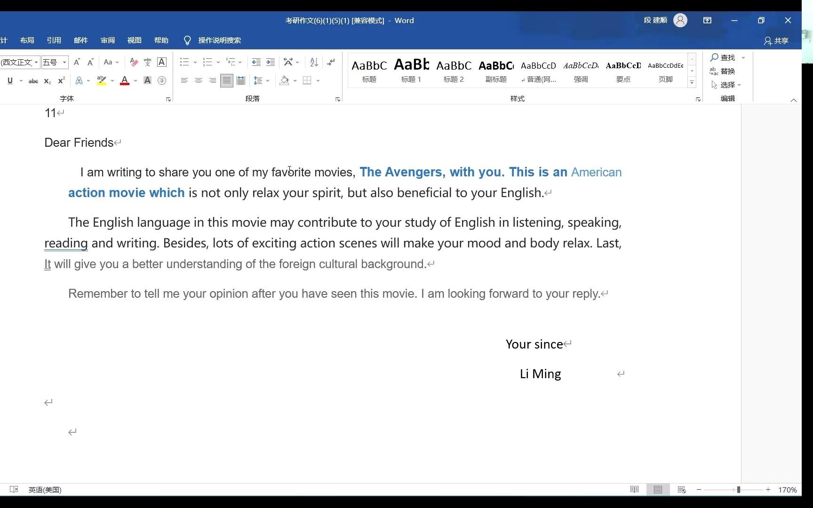Click the zoom slider handle
813x508 pixels.
tap(739, 490)
